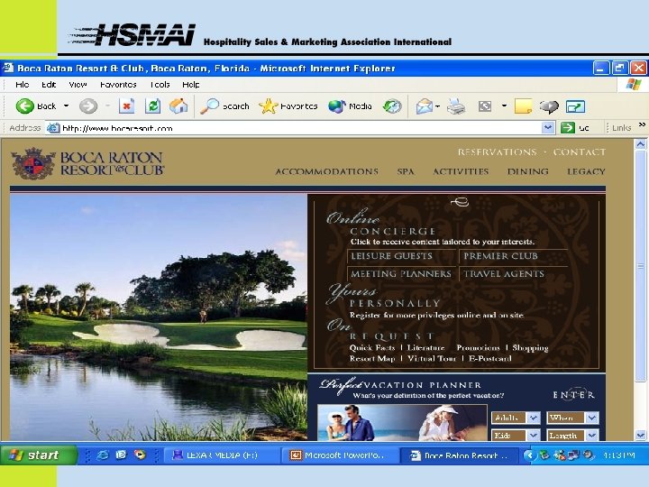Click the vertical scrollbar down arrow

click(641, 436)
